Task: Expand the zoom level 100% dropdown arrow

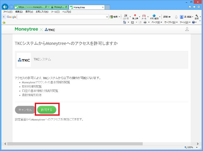Action: 197,147
